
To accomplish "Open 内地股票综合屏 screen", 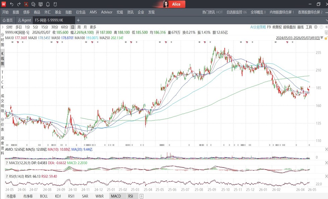I will pos(282,12).
